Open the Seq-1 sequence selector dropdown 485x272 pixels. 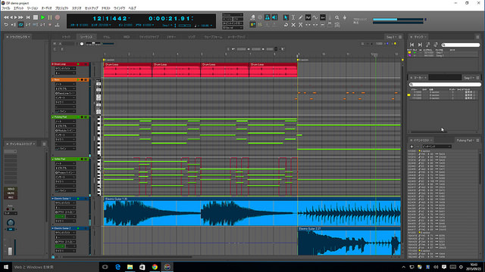(x=391, y=37)
